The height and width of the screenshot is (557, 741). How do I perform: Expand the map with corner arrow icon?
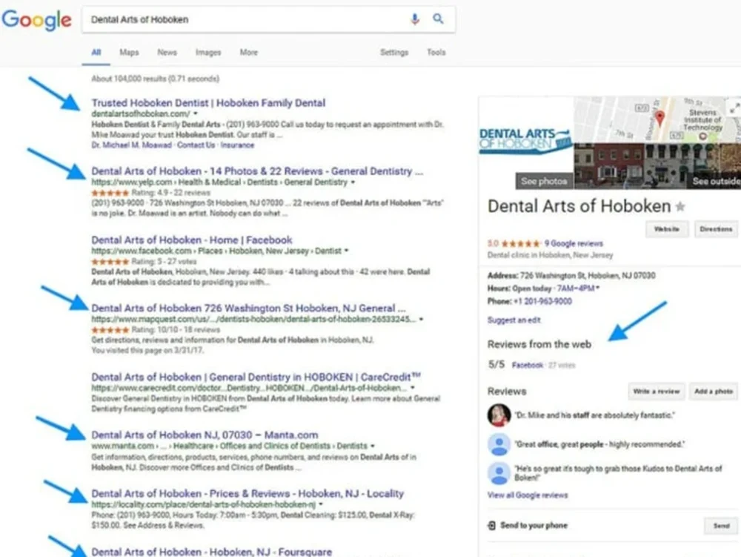pos(734,108)
